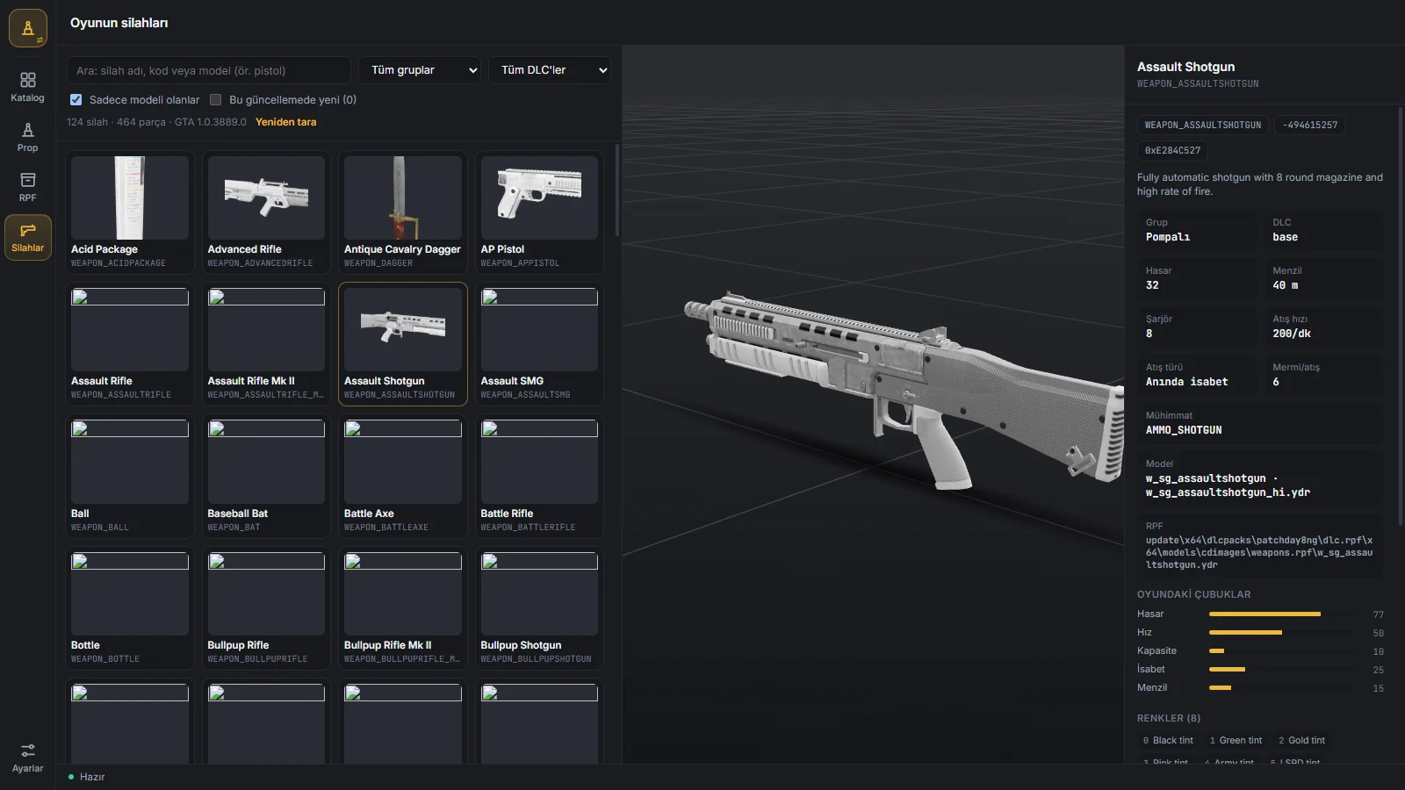Select the Silahlar sidebar icon
The height and width of the screenshot is (790, 1405).
tap(27, 237)
